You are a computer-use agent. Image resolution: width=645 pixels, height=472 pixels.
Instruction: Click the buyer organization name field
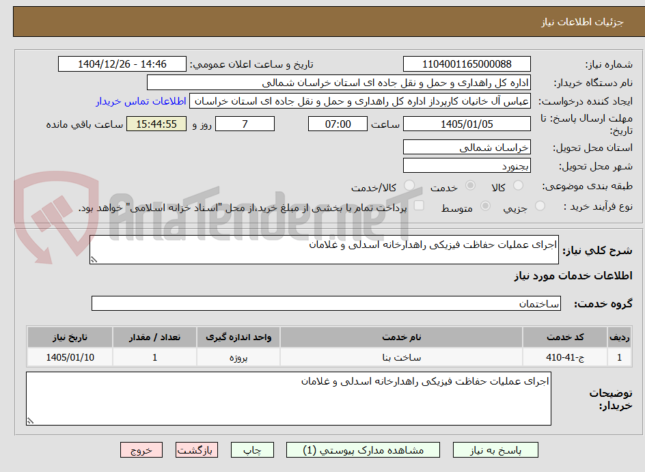(x=338, y=83)
